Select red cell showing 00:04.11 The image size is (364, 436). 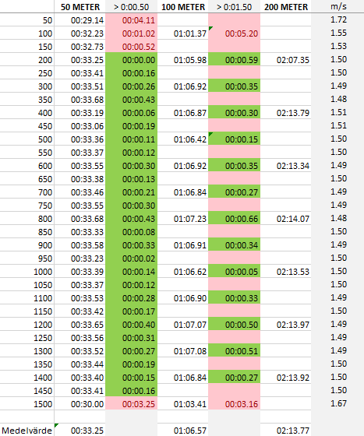(132, 20)
